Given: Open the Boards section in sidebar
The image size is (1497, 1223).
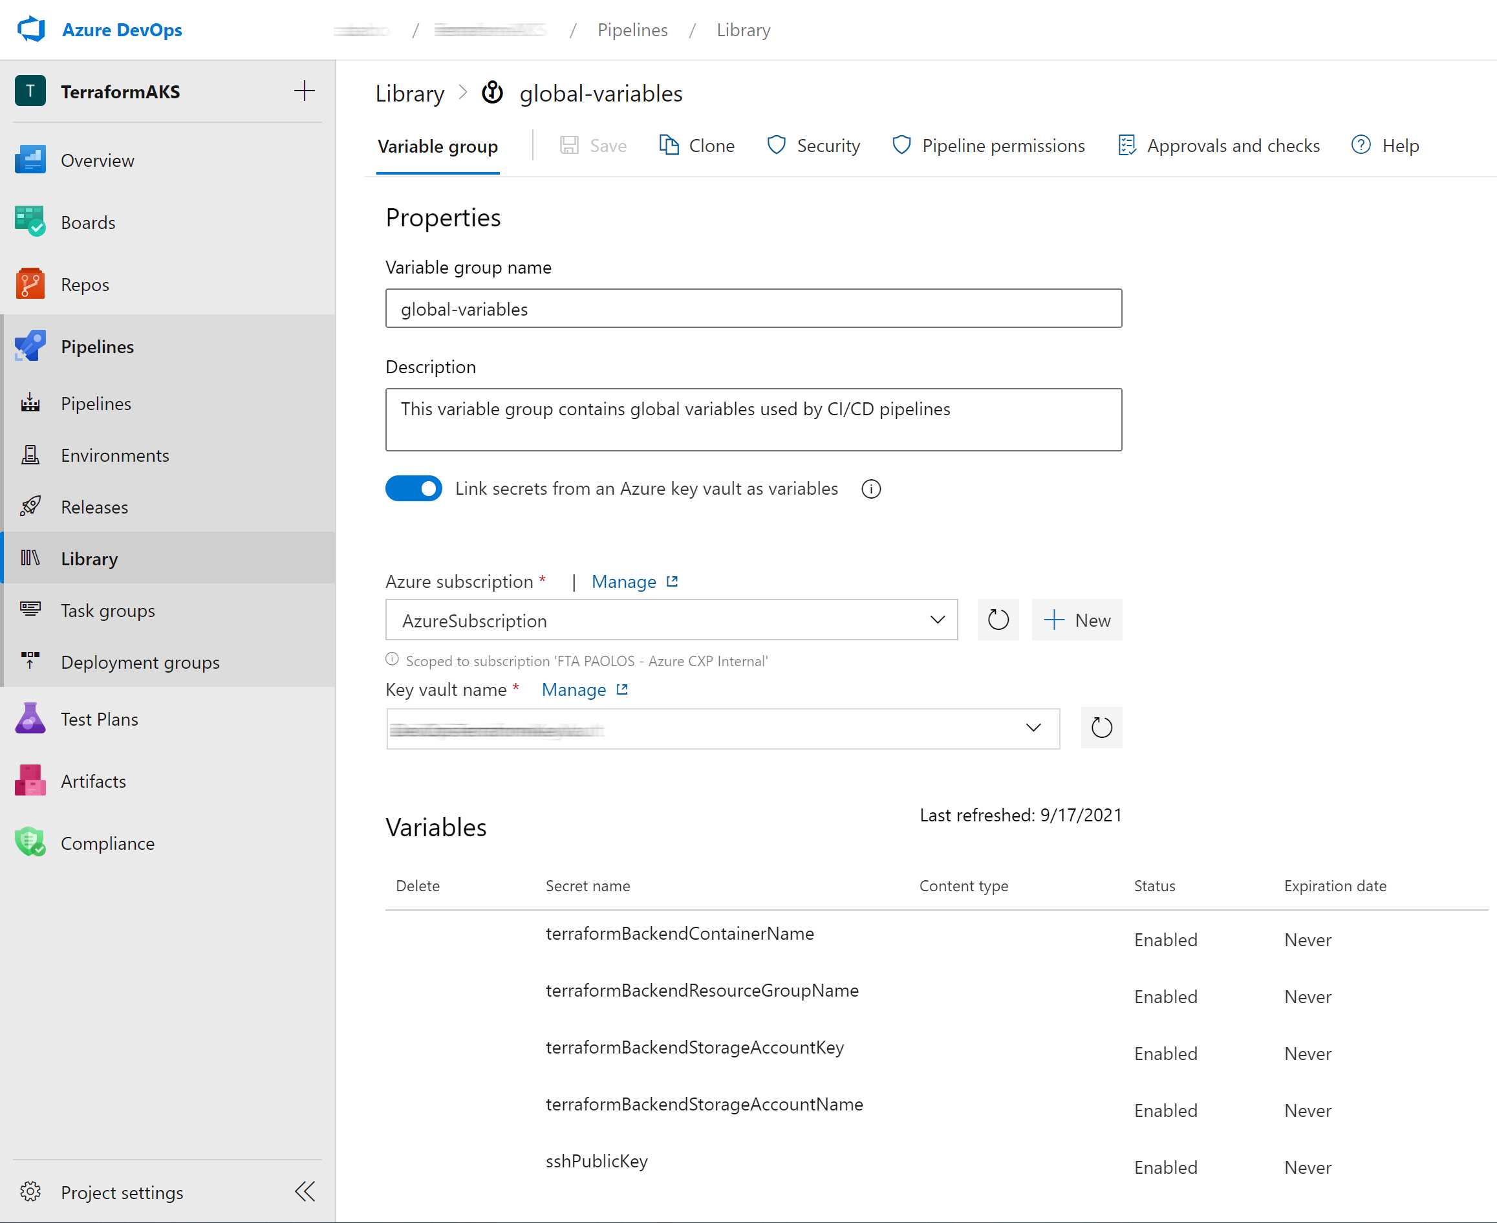Looking at the screenshot, I should (x=87, y=222).
